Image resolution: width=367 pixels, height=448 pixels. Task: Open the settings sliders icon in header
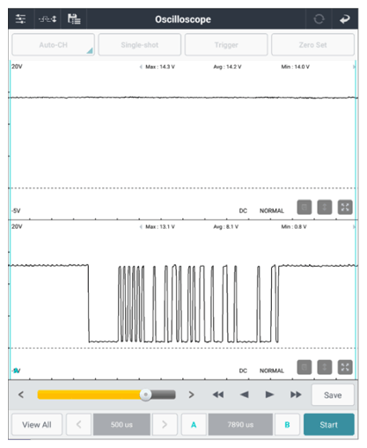(21, 19)
